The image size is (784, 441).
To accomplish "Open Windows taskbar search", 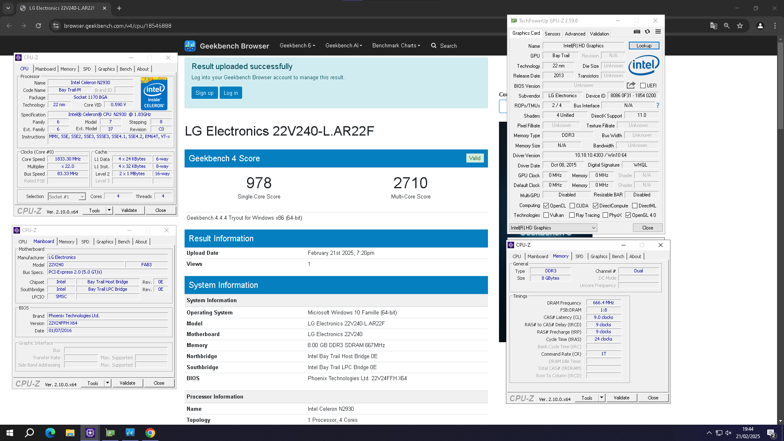I will [29, 433].
